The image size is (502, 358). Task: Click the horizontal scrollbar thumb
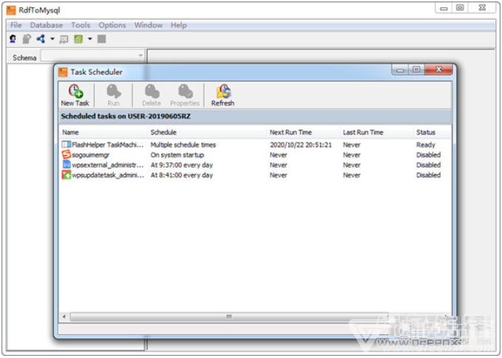[229, 317]
